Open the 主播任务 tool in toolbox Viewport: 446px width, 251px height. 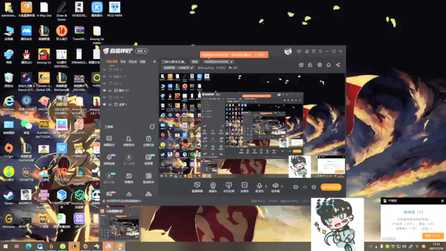(x=148, y=141)
